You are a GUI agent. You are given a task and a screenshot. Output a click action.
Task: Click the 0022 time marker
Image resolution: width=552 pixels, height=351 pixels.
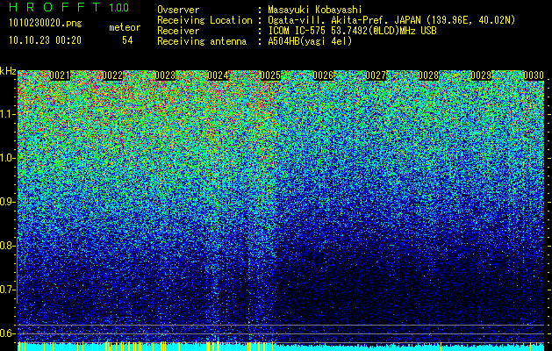(x=112, y=75)
